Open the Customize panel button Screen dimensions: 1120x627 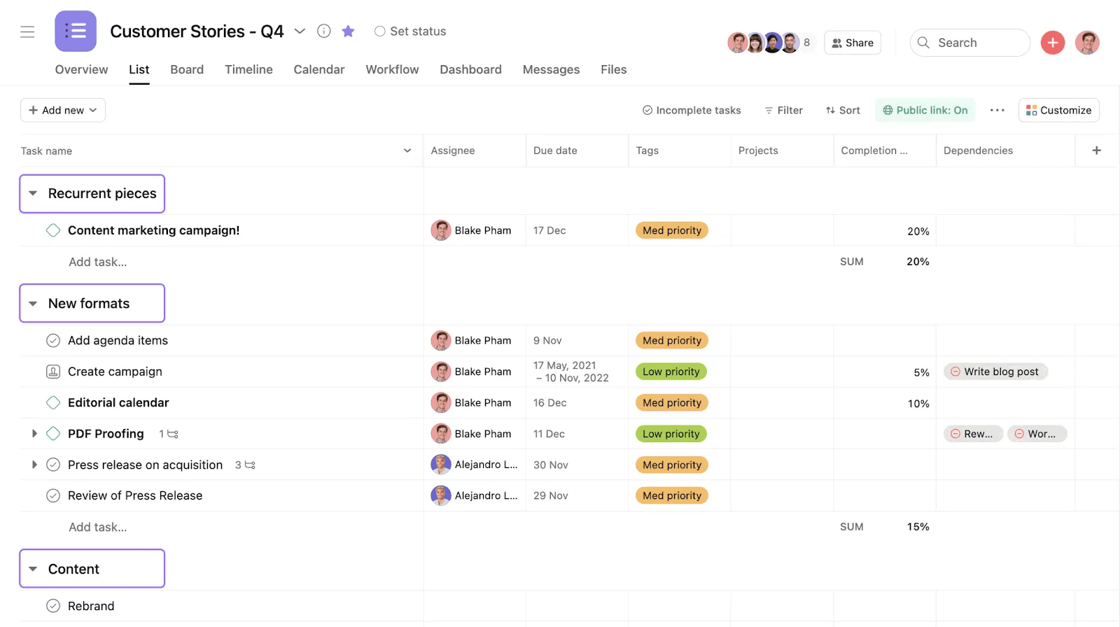click(x=1058, y=111)
